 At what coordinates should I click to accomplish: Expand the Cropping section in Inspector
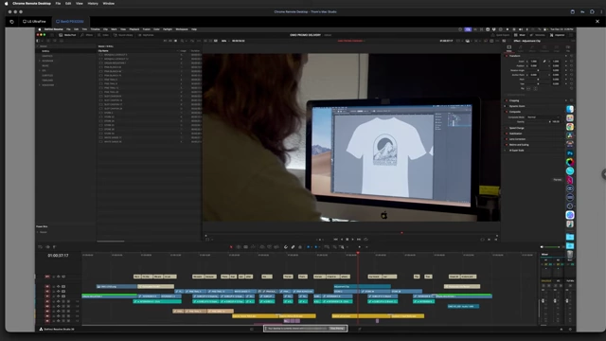[x=514, y=100]
